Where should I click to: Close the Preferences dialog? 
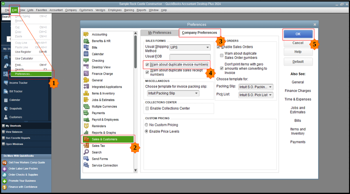coord(315,25)
